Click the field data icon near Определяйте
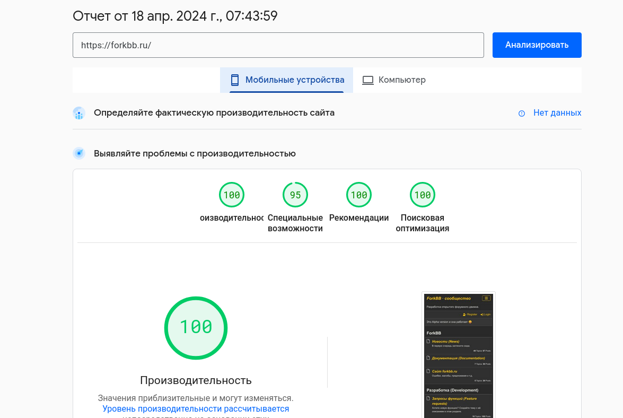The image size is (623, 418). pos(79,113)
